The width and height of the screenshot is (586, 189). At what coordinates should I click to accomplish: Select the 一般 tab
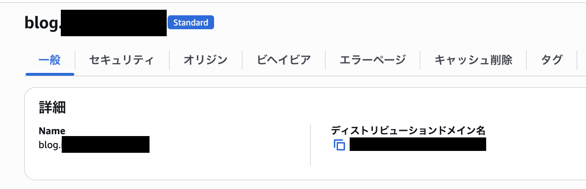tap(50, 60)
